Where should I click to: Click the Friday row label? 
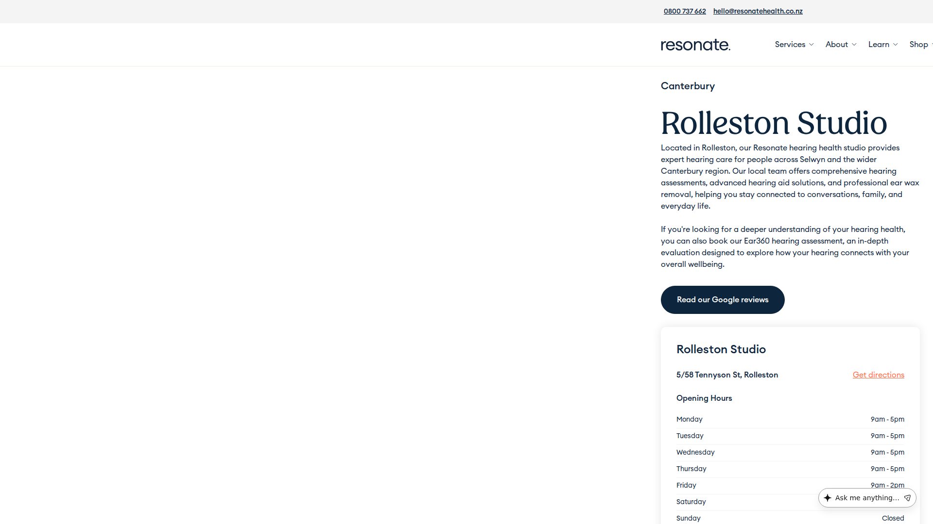[686, 485]
